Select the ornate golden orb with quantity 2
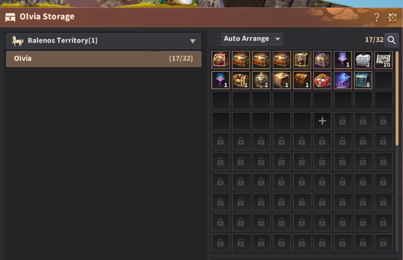Viewport: 403px width, 260px height. tap(261, 80)
